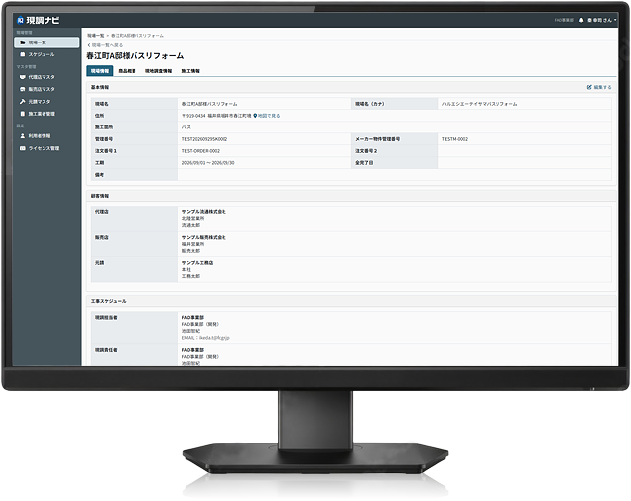This screenshot has height=501, width=631.
Task: Click the map pin icon in address row
Action: coord(255,116)
